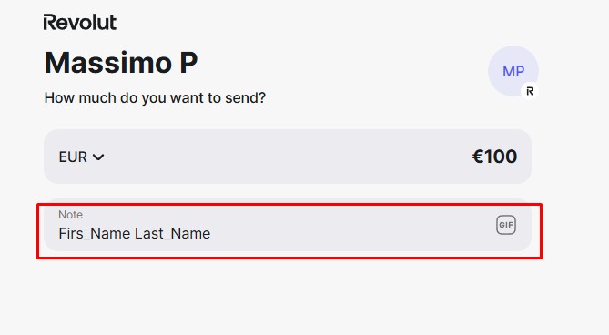
Task: Click the GIF icon in the Note field
Action: [506, 225]
